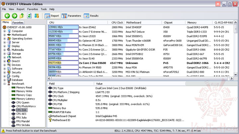Click the Memory Read chip icon
Screen dimensions: 239x134
tap(14, 88)
